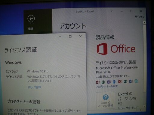Click 詳しい情報 link in activation window

click(34, 87)
